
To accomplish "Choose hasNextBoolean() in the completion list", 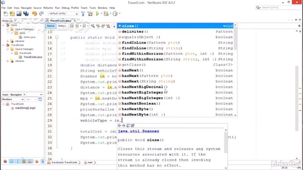I will click(x=175, y=104).
